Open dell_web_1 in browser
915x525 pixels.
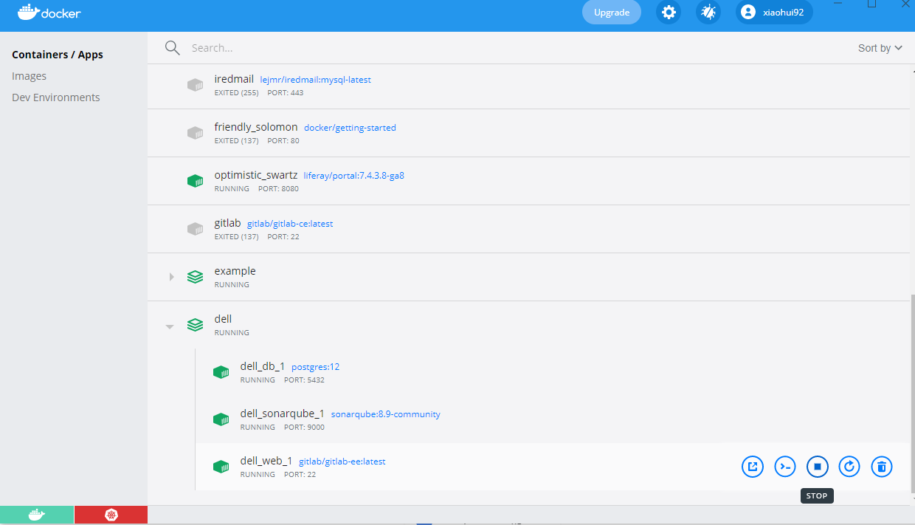click(753, 466)
